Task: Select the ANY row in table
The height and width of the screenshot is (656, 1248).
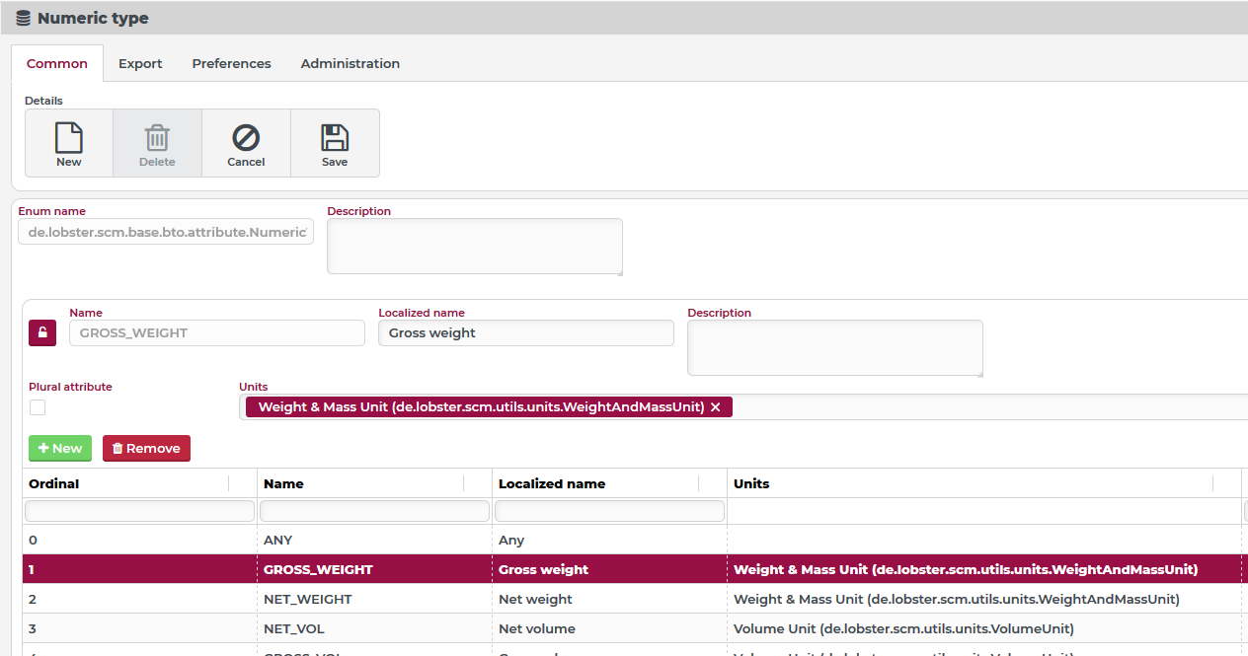Action: pyautogui.click(x=277, y=540)
